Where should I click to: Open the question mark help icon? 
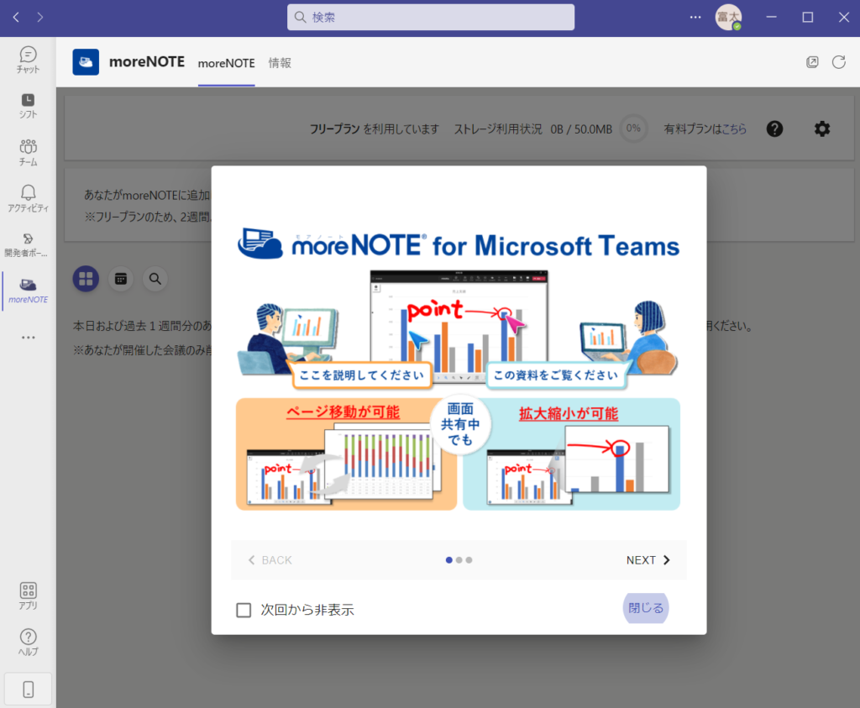click(774, 128)
